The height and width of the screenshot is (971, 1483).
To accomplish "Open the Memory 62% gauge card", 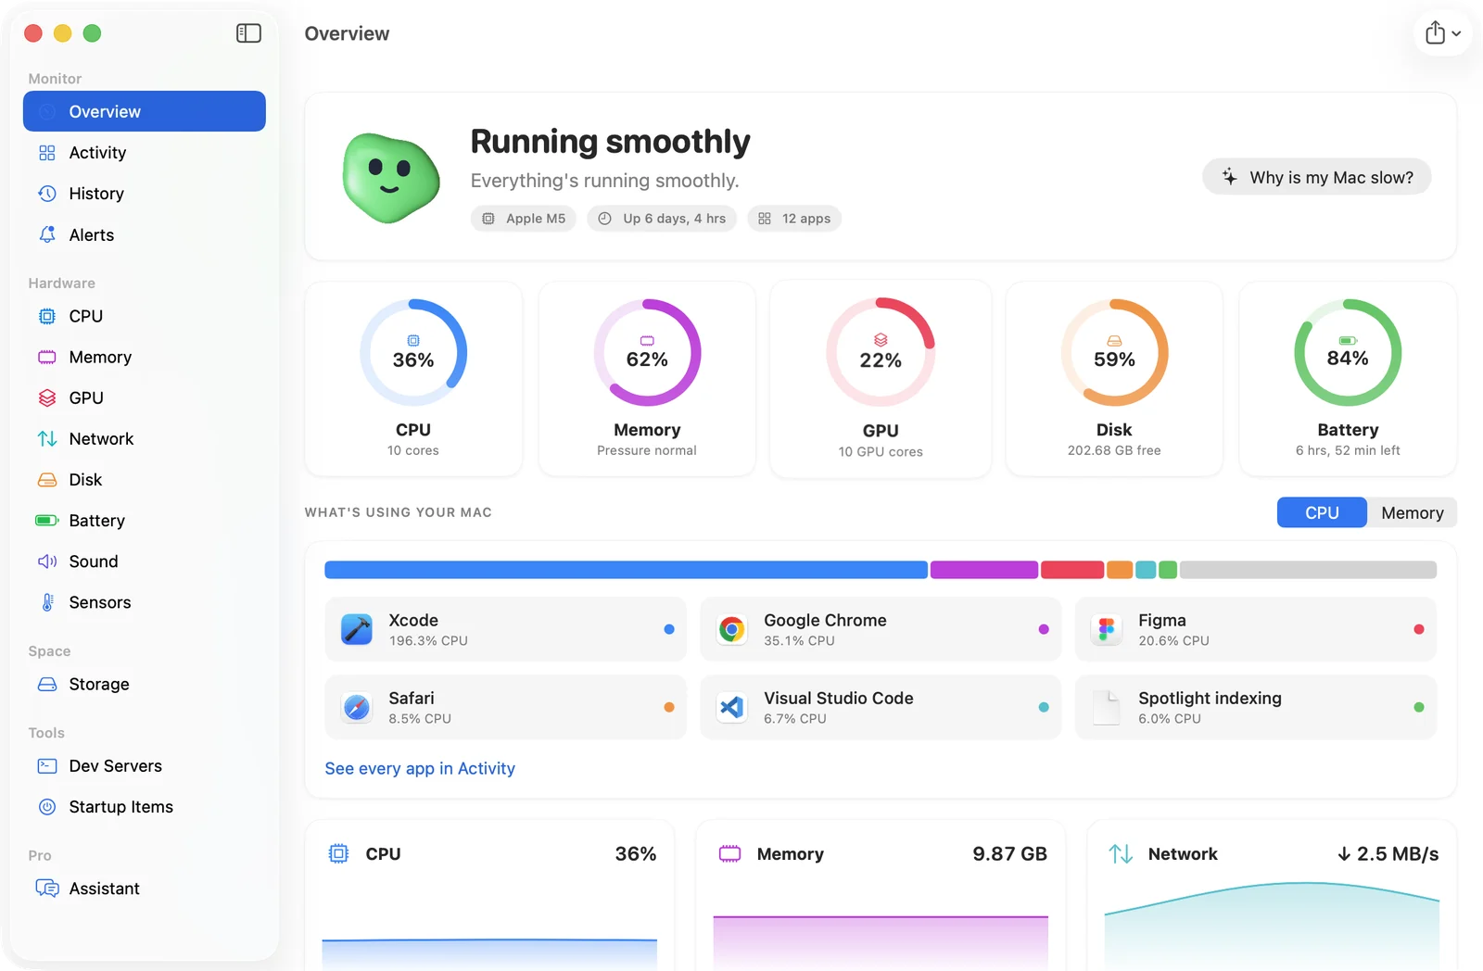I will (x=647, y=379).
